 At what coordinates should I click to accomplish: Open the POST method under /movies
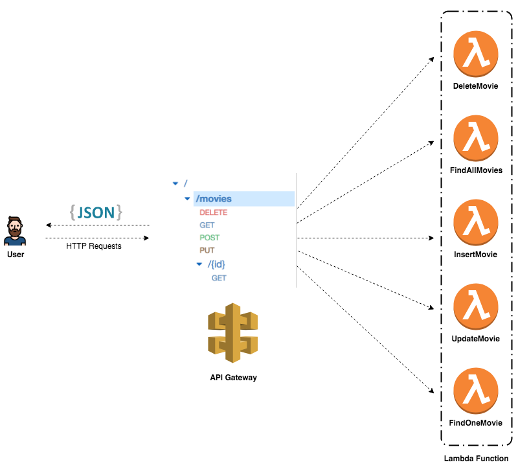[x=209, y=238]
